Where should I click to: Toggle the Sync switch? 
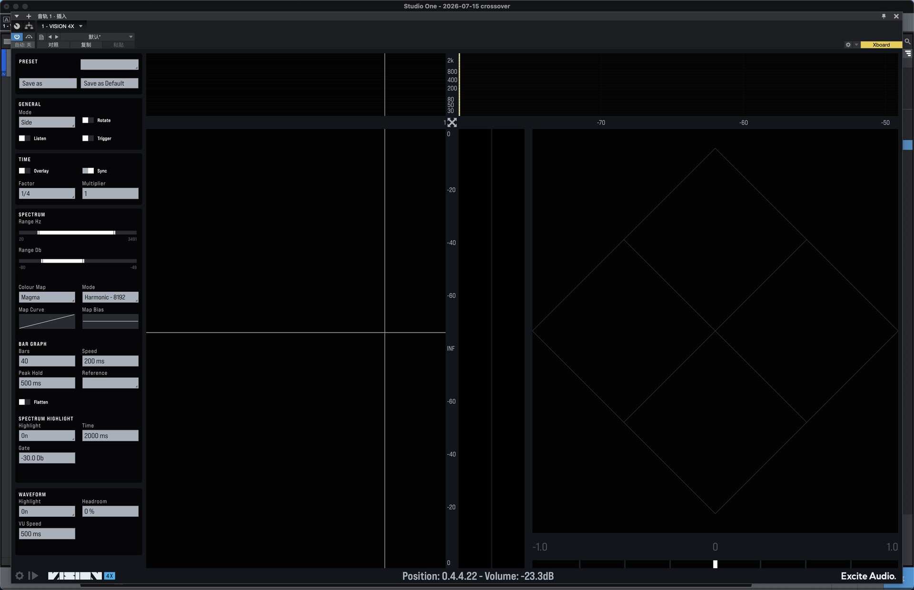88,171
